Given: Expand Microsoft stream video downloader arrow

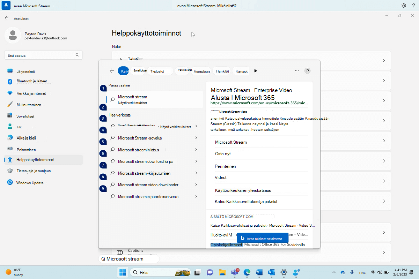Looking at the screenshot, I should [x=196, y=184].
